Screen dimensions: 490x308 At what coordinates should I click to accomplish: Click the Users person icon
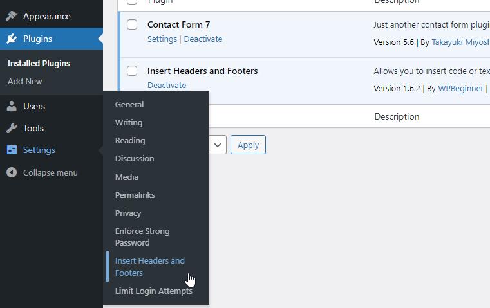click(x=12, y=106)
